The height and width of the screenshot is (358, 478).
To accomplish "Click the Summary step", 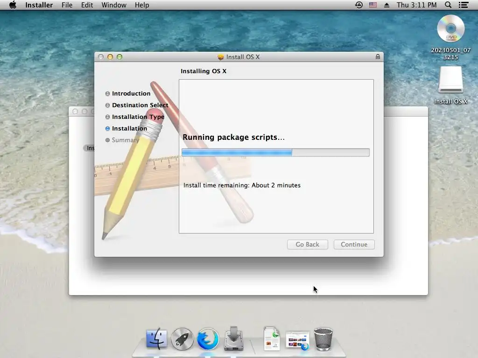I will (x=125, y=140).
